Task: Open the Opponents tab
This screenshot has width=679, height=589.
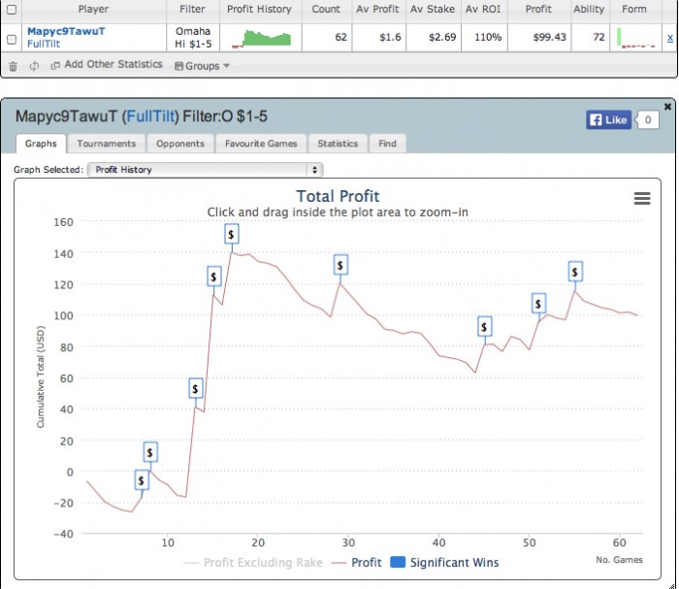Action: pos(180,144)
